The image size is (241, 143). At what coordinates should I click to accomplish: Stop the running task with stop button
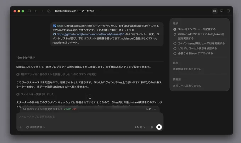coord(159,127)
